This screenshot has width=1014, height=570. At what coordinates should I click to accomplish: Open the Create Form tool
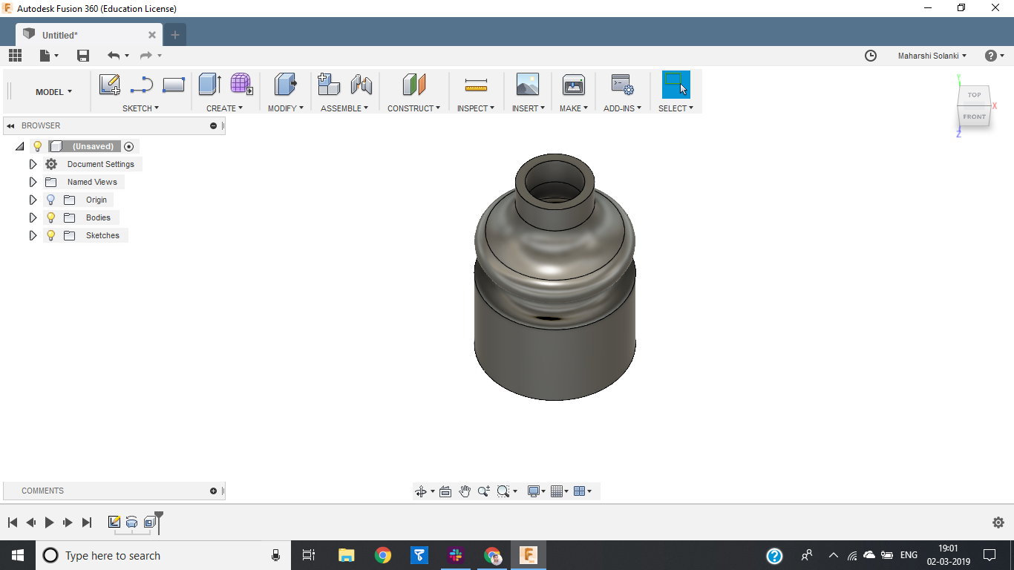[x=241, y=85]
